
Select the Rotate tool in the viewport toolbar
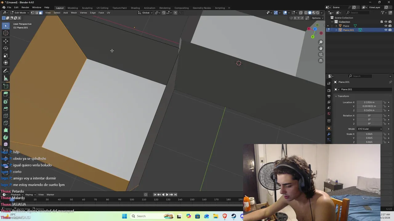(x=6, y=48)
